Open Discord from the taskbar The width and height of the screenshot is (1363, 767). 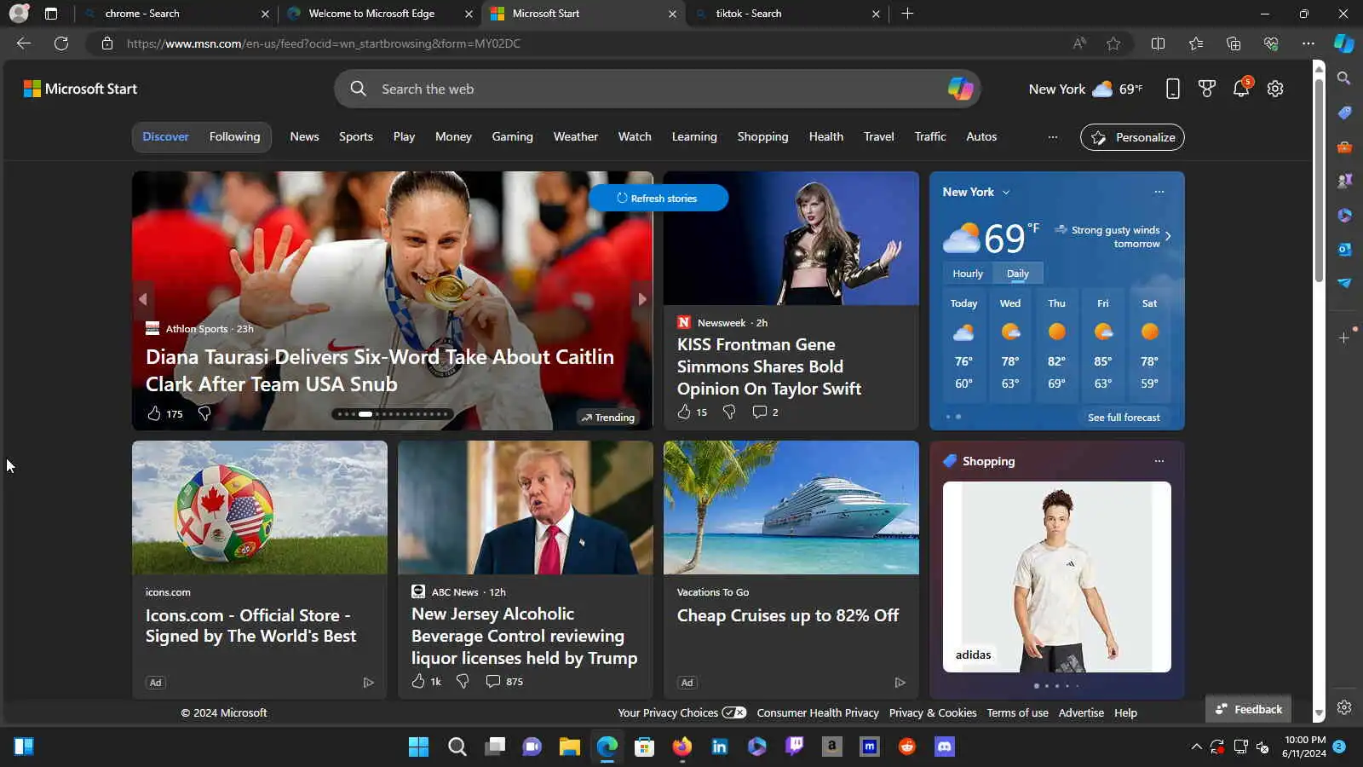click(945, 747)
